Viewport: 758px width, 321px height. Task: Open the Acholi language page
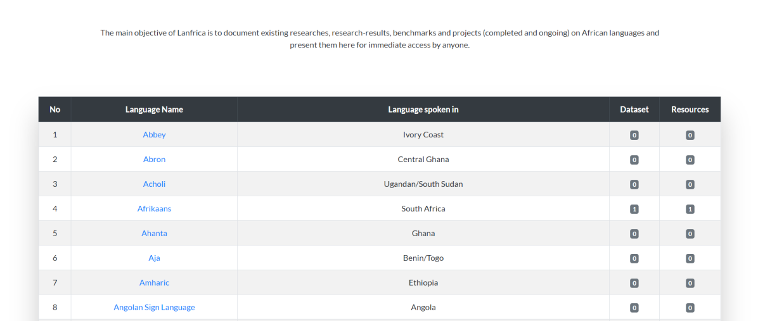pyautogui.click(x=154, y=184)
